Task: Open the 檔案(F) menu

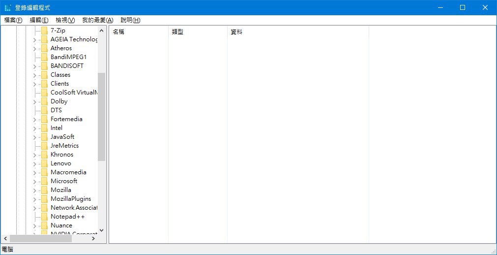Action: pyautogui.click(x=13, y=20)
